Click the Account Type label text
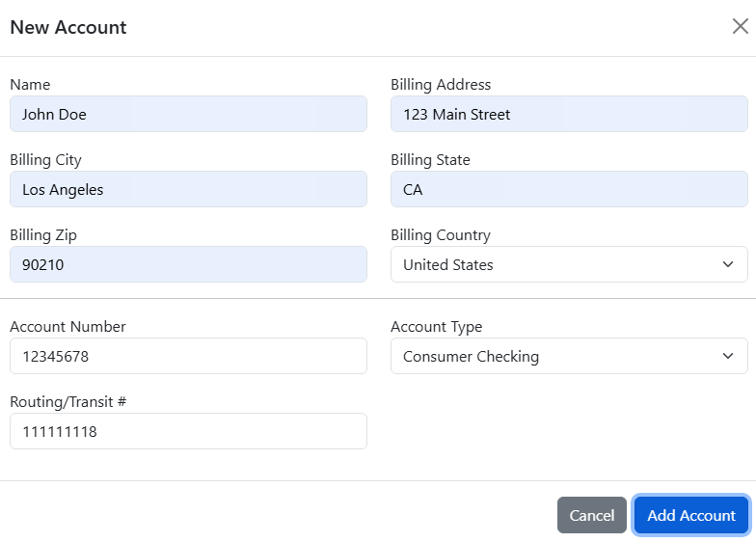 pyautogui.click(x=436, y=327)
